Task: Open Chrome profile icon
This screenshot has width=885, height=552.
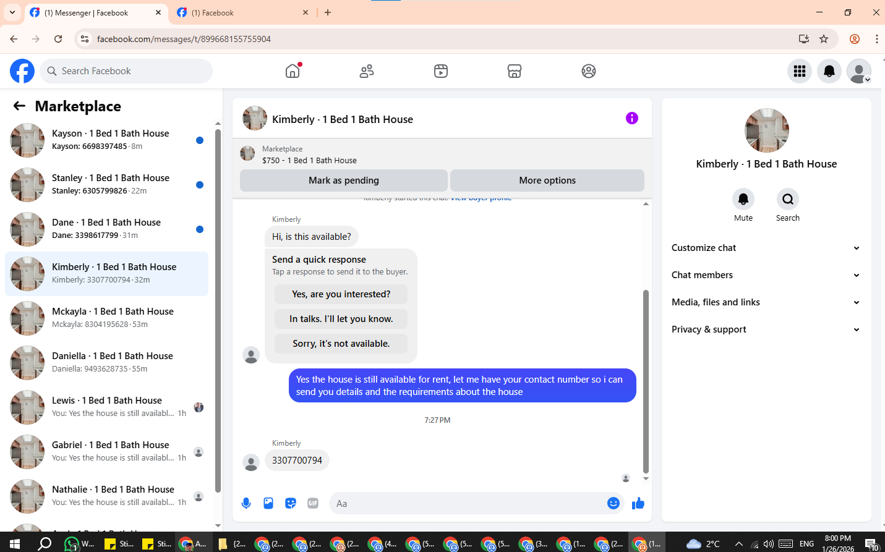Action: pyautogui.click(x=855, y=39)
